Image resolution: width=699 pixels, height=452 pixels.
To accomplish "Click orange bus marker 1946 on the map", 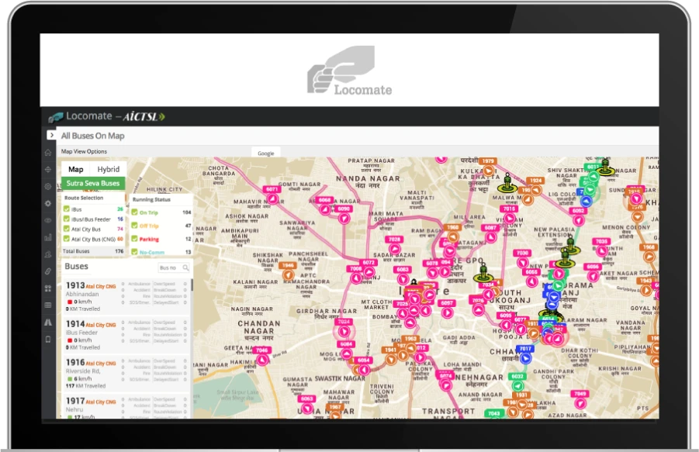I will (288, 271).
